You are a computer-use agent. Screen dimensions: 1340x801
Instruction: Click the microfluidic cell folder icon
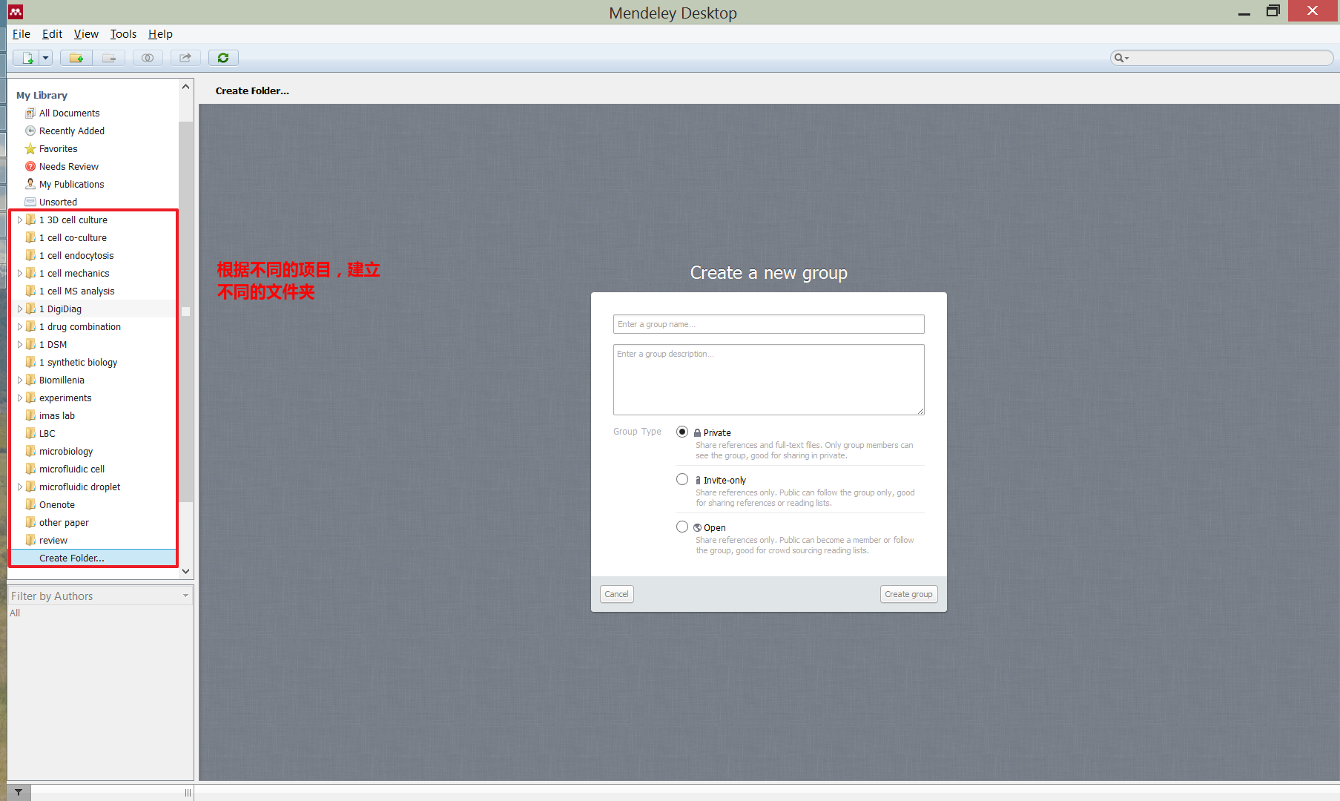(30, 469)
